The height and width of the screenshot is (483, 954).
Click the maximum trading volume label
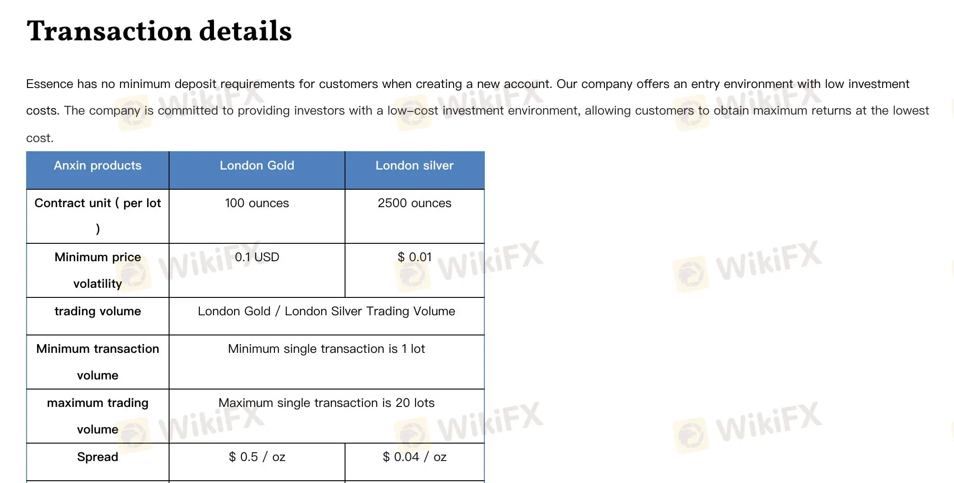(98, 416)
